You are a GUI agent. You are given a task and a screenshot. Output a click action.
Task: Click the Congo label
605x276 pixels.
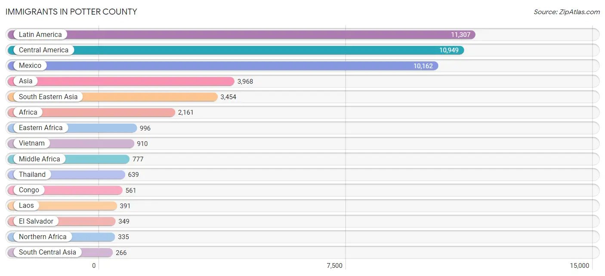[x=29, y=190]
